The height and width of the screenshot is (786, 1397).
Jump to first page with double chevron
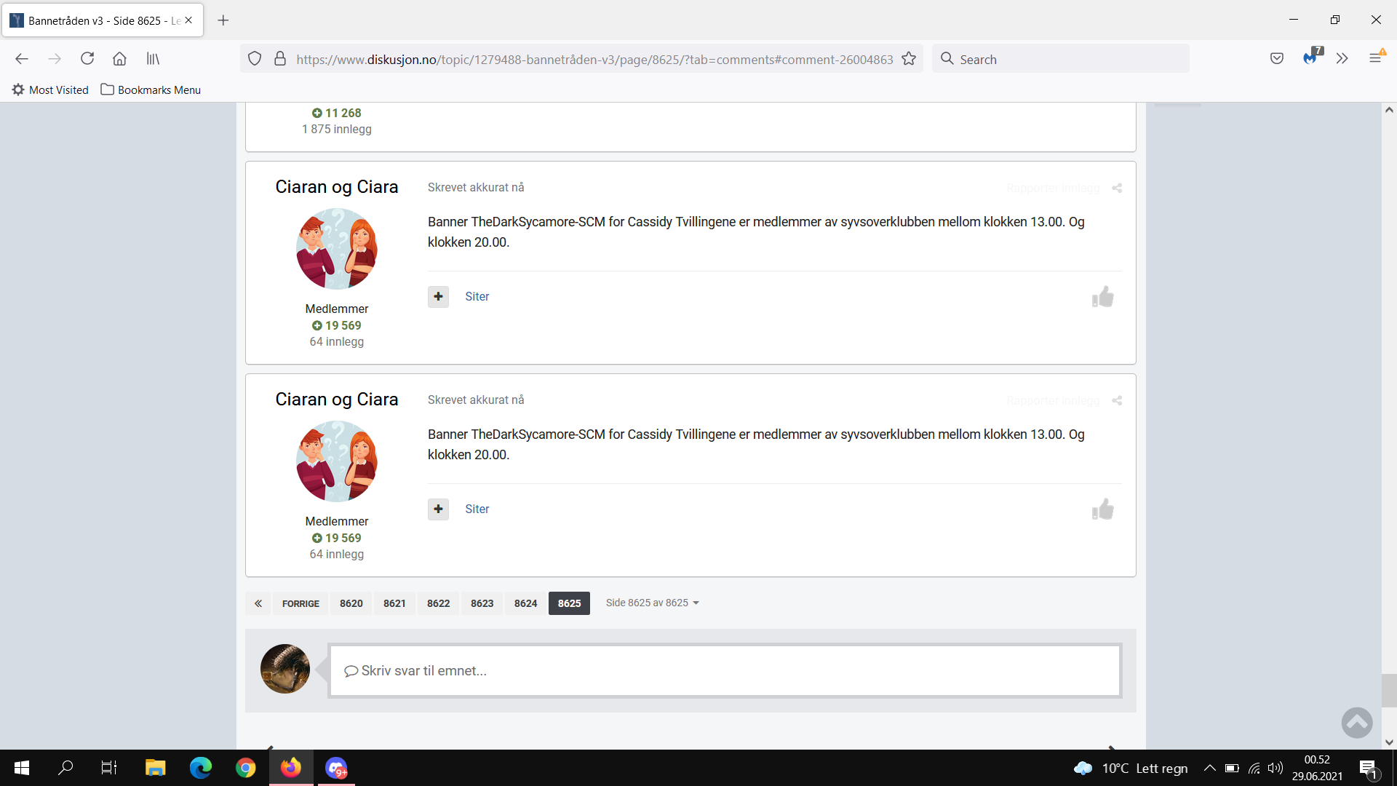(258, 603)
